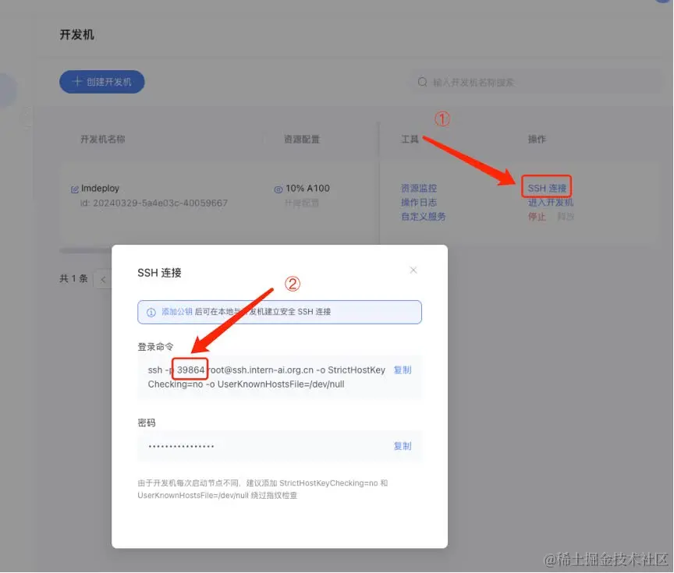Screen dimensions: 674x573
Task: Click the horizontal table scrollbar
Action: tap(86, 250)
